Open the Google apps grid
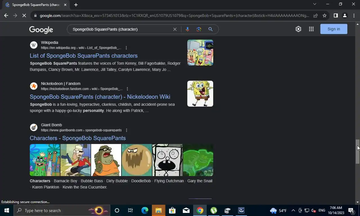The width and height of the screenshot is (360, 216). point(311,29)
